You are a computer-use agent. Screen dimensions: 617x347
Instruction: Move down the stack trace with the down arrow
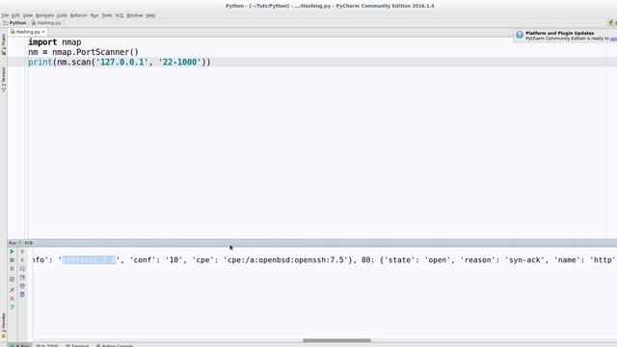(22, 260)
